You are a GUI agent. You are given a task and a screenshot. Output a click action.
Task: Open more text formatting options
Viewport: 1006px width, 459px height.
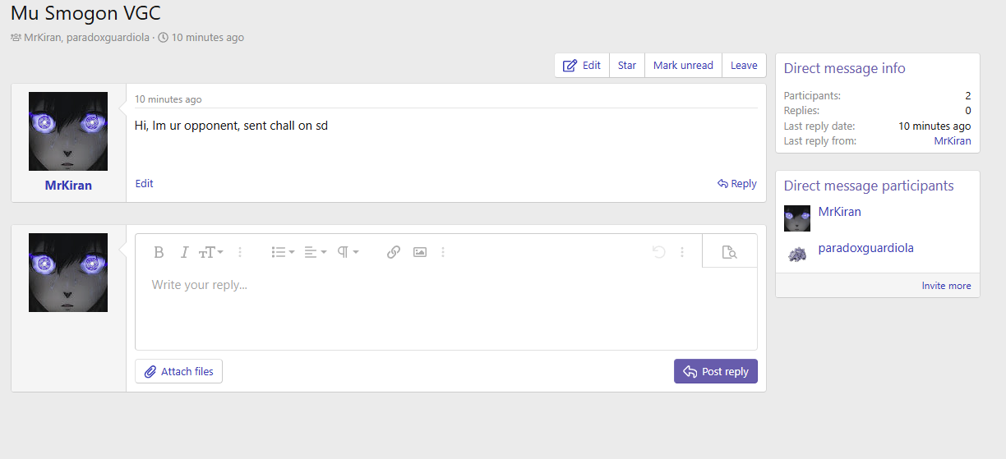(240, 252)
